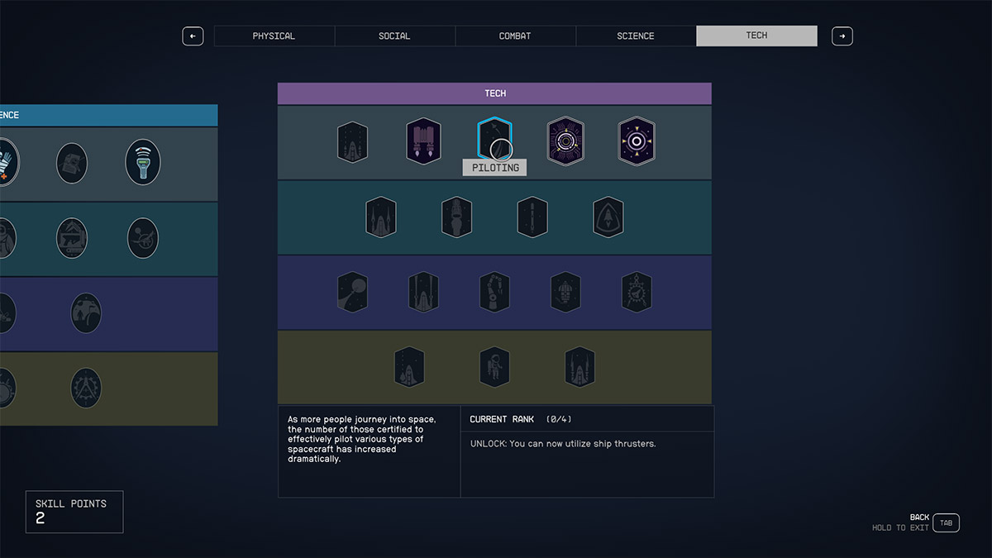Pick the Boost Assault Training astronaut skill

point(494,367)
